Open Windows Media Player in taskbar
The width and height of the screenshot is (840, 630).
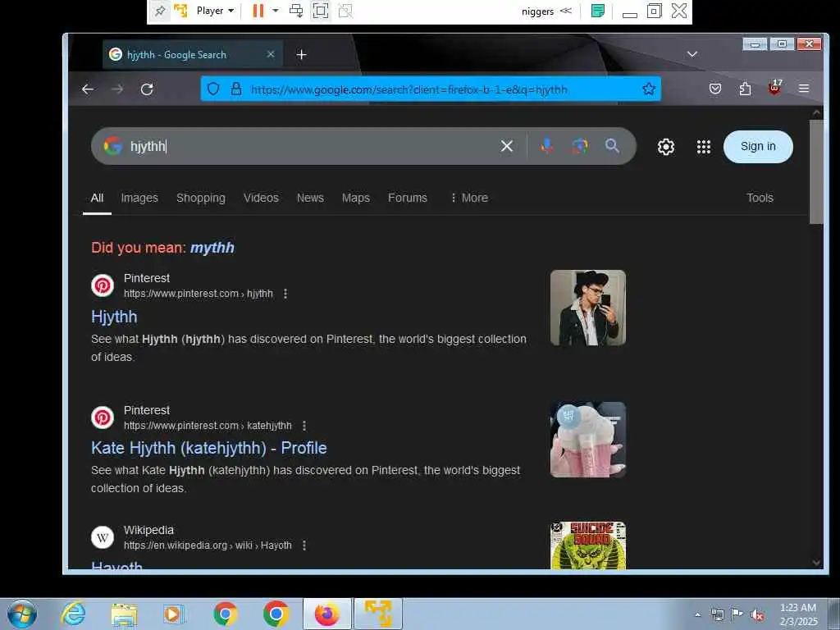pos(174,614)
